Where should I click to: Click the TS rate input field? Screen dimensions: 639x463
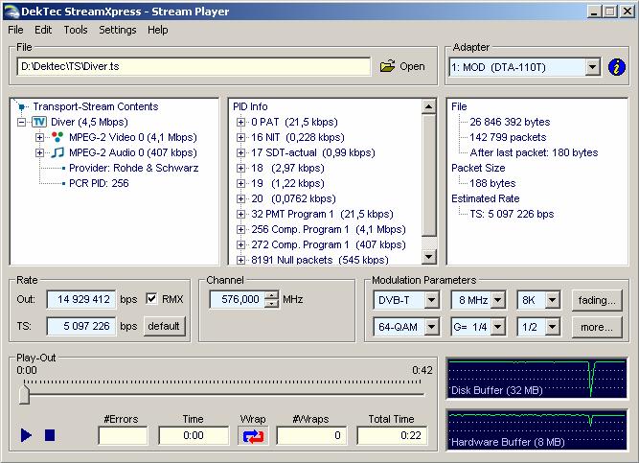(x=81, y=326)
